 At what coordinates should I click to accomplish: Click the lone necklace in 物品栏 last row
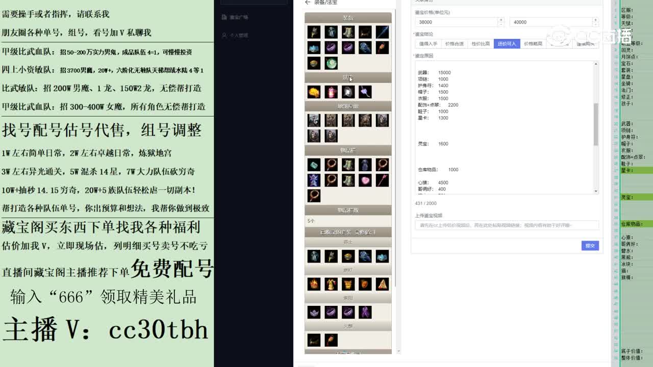tap(314, 195)
